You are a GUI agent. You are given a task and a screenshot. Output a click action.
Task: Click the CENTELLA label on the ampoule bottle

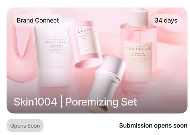pos(138,49)
